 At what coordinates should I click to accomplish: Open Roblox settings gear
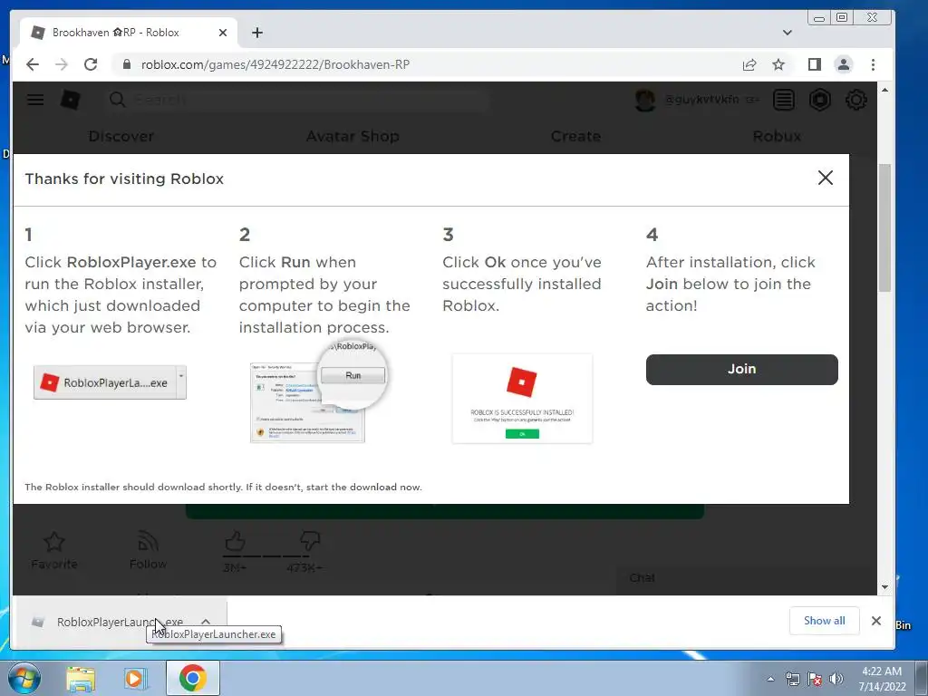point(855,100)
